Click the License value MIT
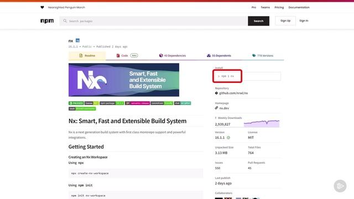The height and width of the screenshot is (199, 354). [x=251, y=138]
